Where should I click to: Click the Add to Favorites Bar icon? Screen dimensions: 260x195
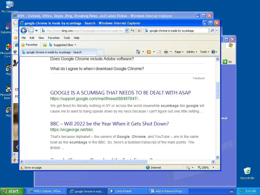coord(45,45)
